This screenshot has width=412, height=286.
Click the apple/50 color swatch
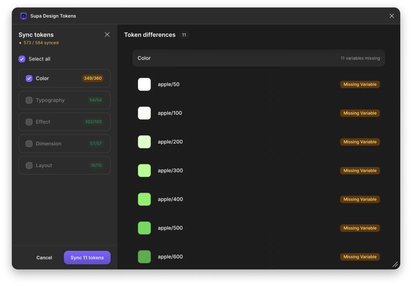point(144,84)
